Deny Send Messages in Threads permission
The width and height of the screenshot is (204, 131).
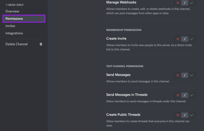pyautogui.click(x=178, y=95)
